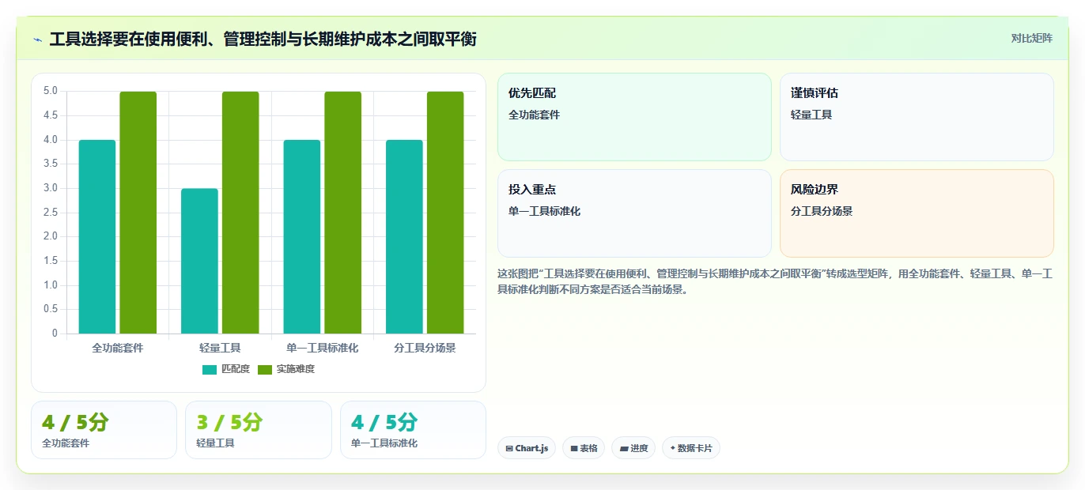Image resolution: width=1085 pixels, height=490 pixels.
Task: Toggle the 匹配度 legend color swatch
Action: coord(210,369)
